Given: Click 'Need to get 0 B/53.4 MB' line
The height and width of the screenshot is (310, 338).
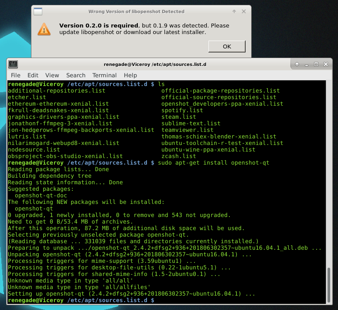Looking at the screenshot, I should point(71,222).
